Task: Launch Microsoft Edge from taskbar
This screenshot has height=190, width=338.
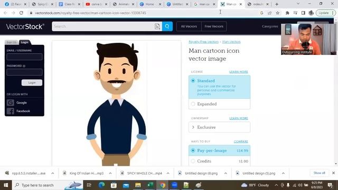Action: click(x=101, y=185)
